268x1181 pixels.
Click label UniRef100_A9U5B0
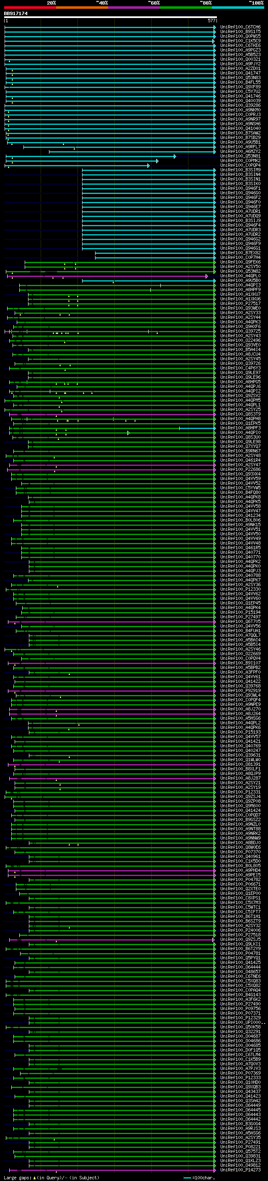[x=240, y=281]
